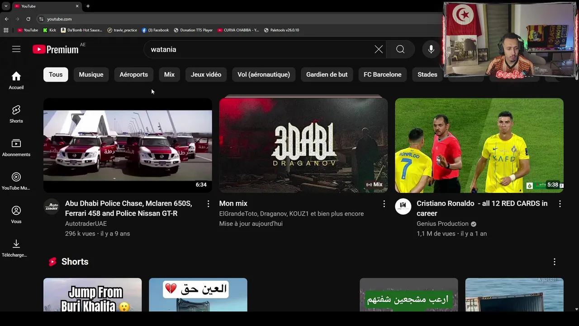The height and width of the screenshot is (326, 579).
Task: Open options for Abu Dhabi video
Action: 209,204
